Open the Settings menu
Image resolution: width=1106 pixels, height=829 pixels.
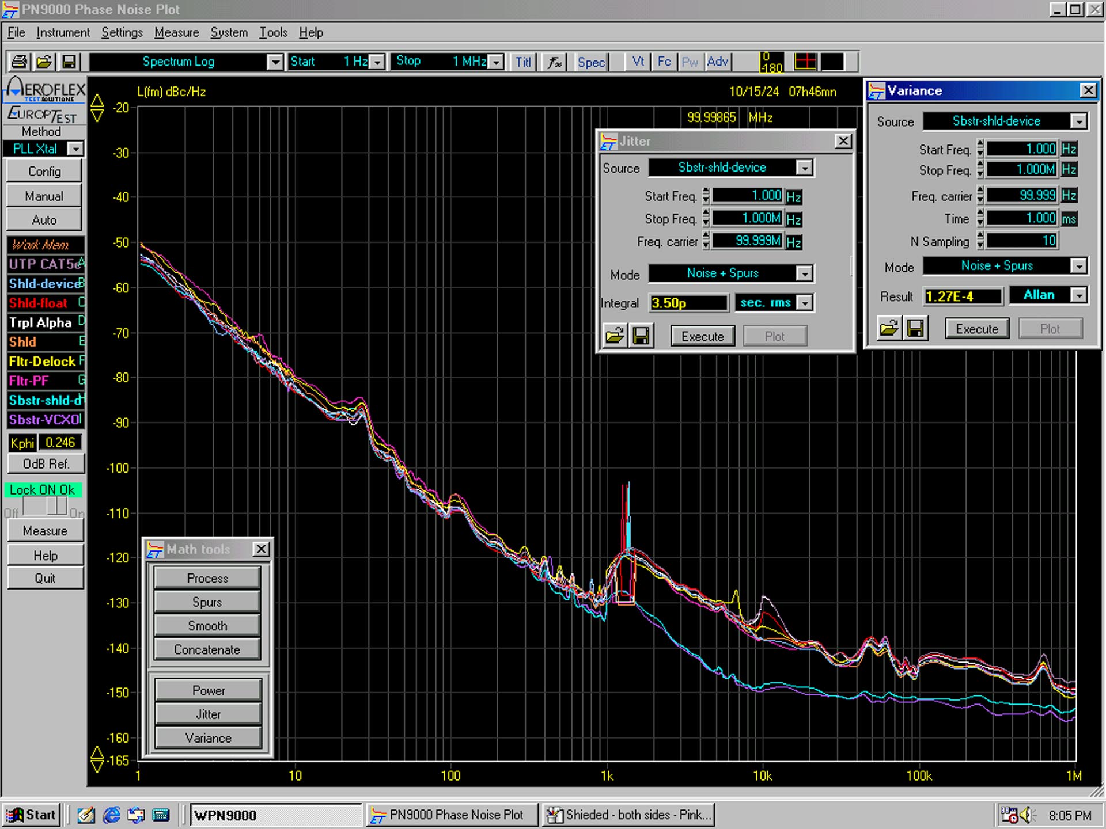click(122, 33)
